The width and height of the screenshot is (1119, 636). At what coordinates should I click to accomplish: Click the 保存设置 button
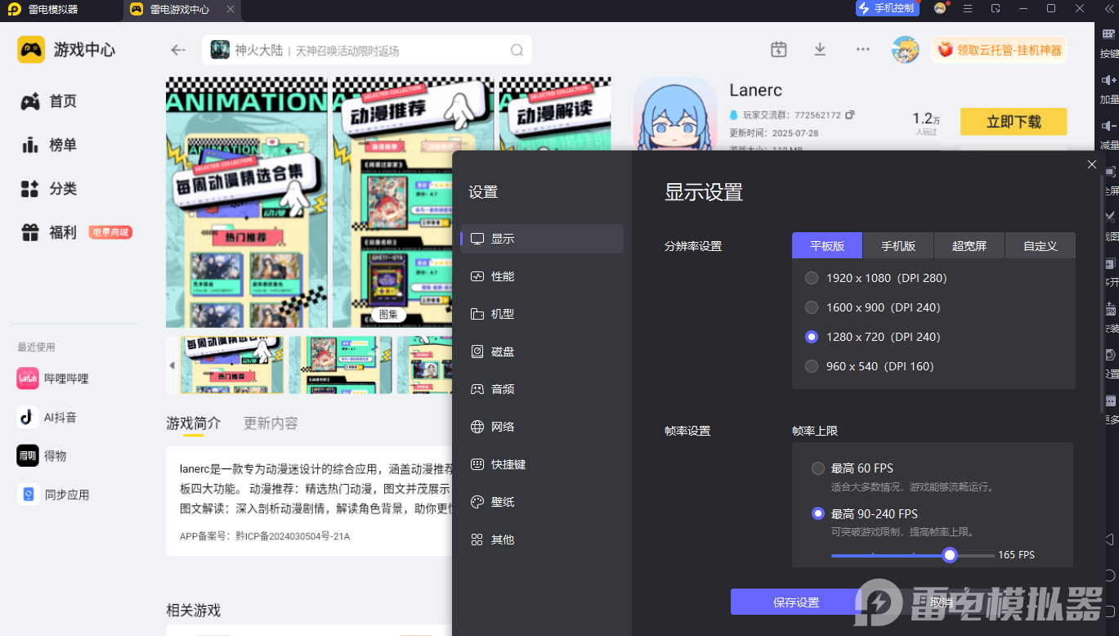pos(795,602)
